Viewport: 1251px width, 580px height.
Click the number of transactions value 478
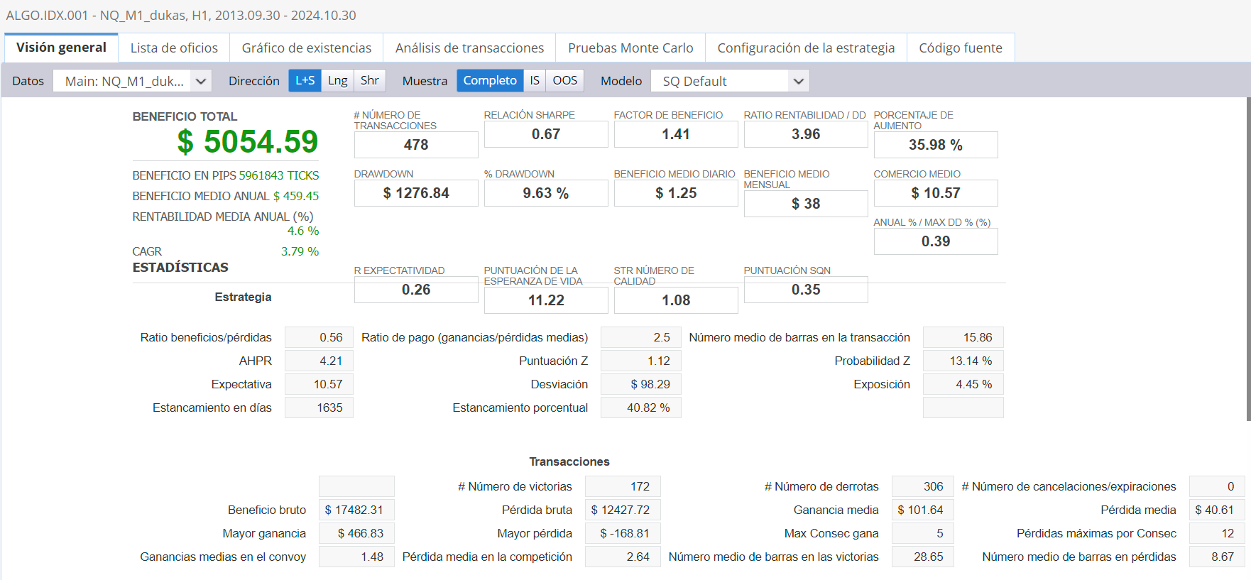point(416,145)
